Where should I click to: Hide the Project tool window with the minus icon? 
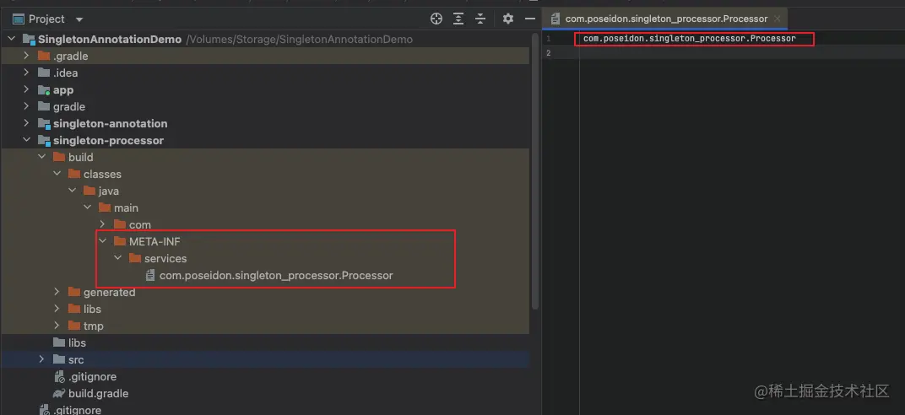(530, 19)
